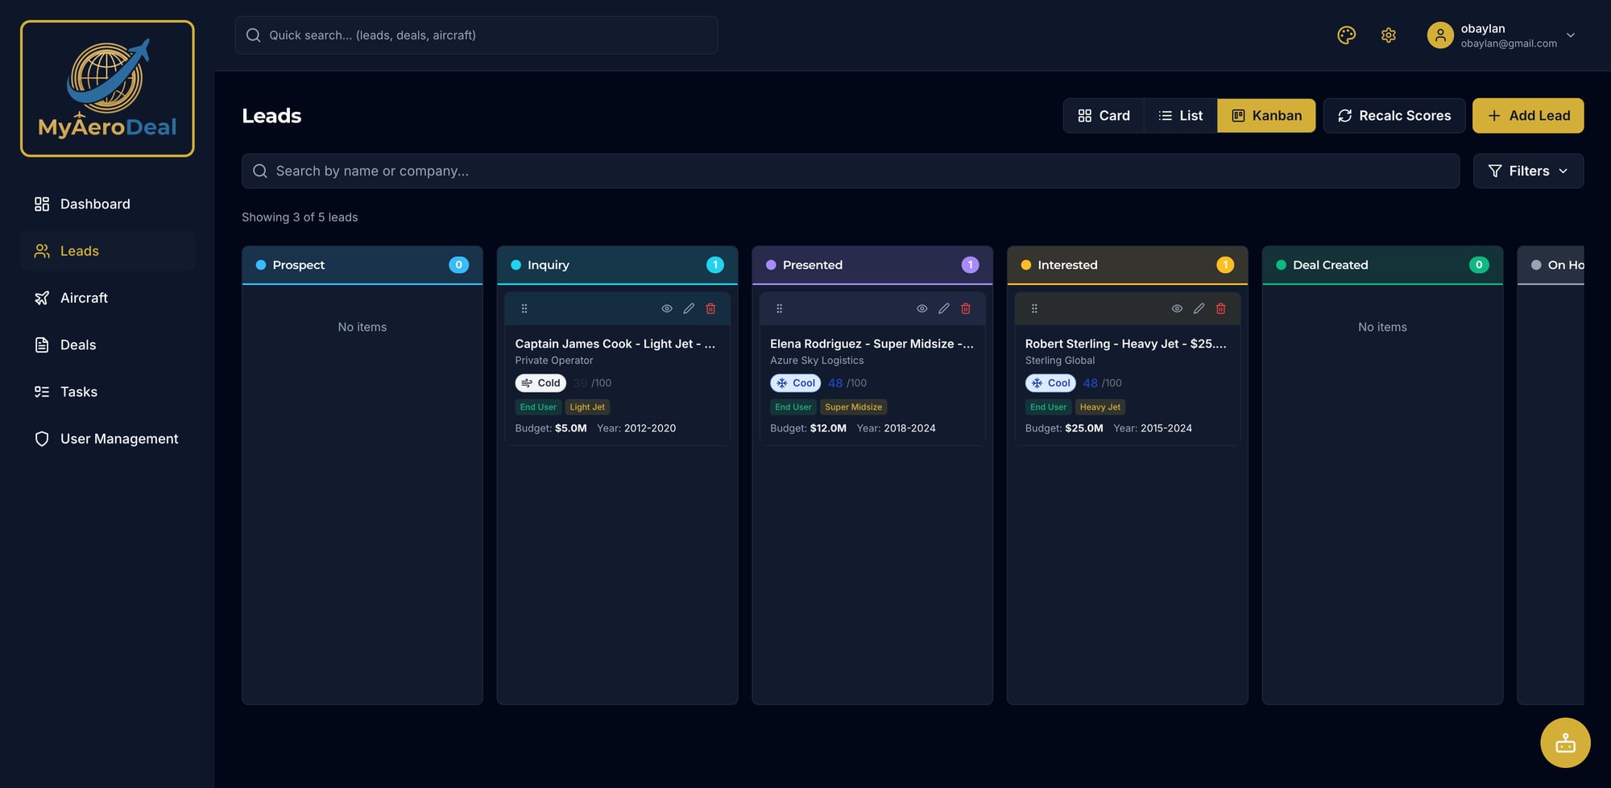Switch to the Card view

(1104, 115)
